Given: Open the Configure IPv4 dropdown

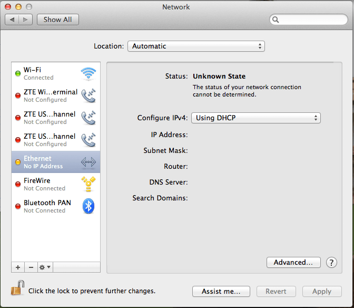Looking at the screenshot, I should point(256,118).
